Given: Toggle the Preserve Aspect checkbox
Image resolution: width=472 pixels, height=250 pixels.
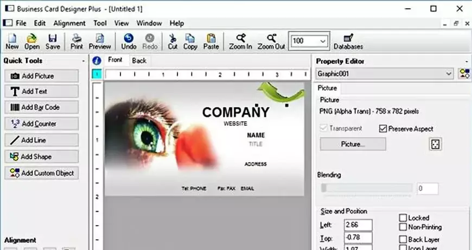Looking at the screenshot, I should point(384,129).
